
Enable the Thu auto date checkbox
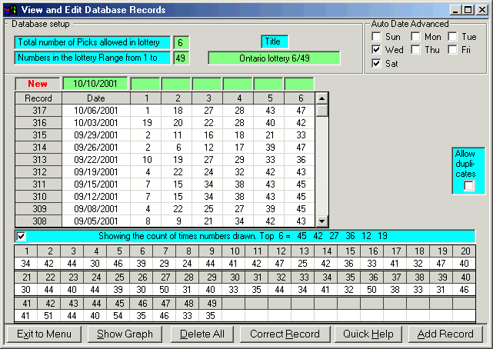[x=415, y=50]
